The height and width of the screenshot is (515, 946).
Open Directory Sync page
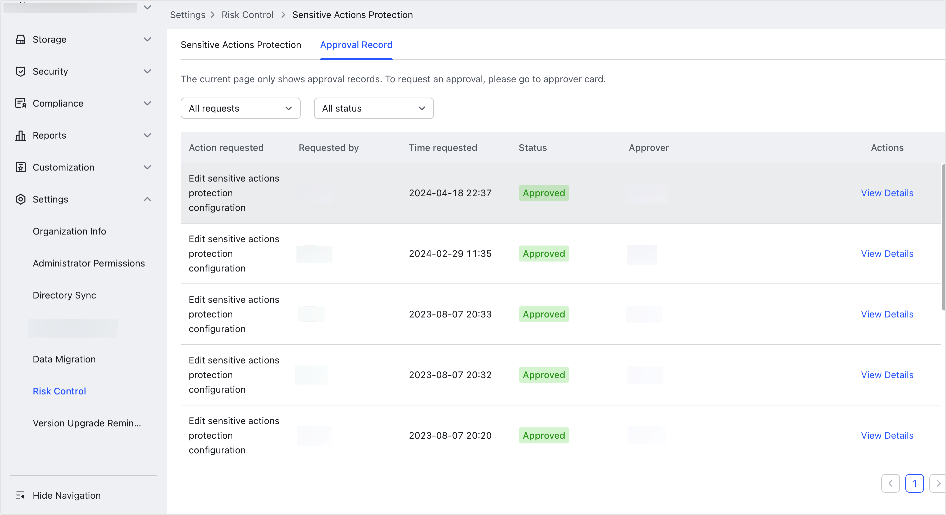pyautogui.click(x=64, y=295)
